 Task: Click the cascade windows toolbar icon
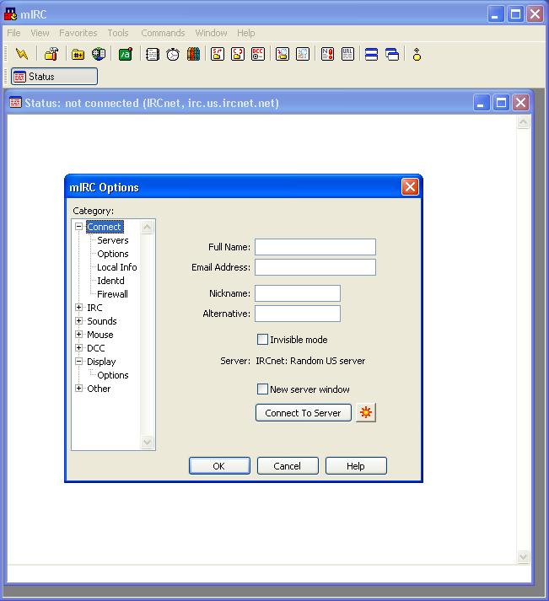point(392,55)
